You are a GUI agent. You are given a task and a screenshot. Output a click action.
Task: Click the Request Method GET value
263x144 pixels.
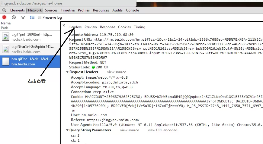103,62
